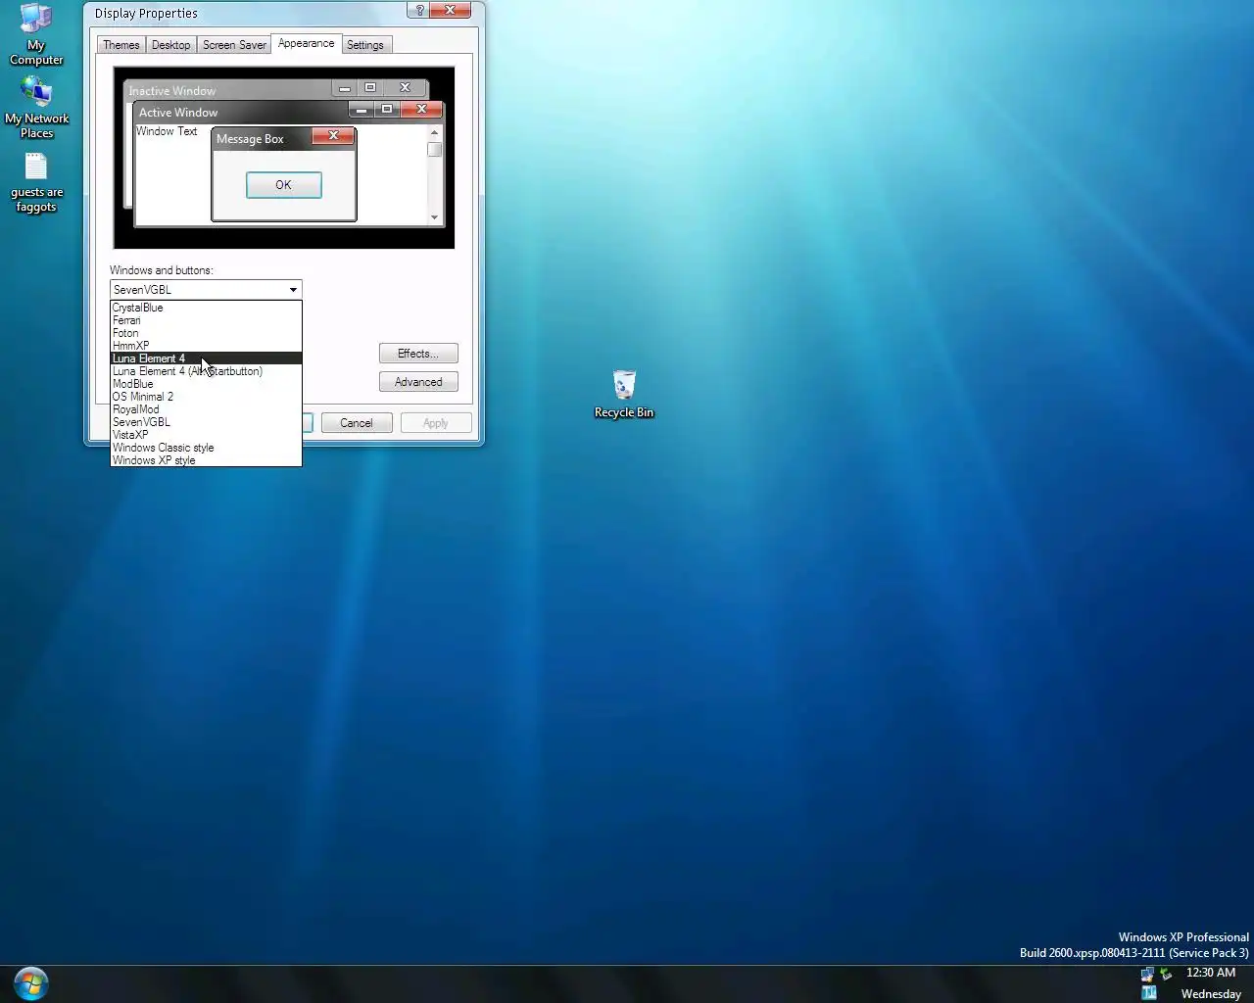Screen dimensions: 1254x1003
Task: Select the My Network Places desktop icon
Action: (36, 109)
